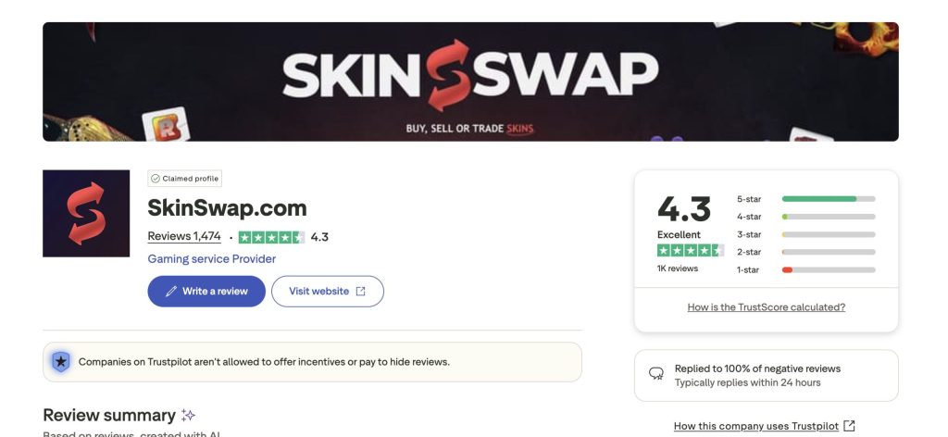Click the Visit website button
This screenshot has width=948, height=437.
click(x=327, y=292)
